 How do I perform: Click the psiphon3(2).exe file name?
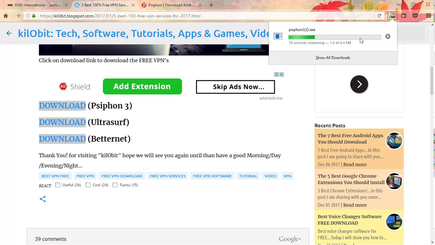point(302,30)
